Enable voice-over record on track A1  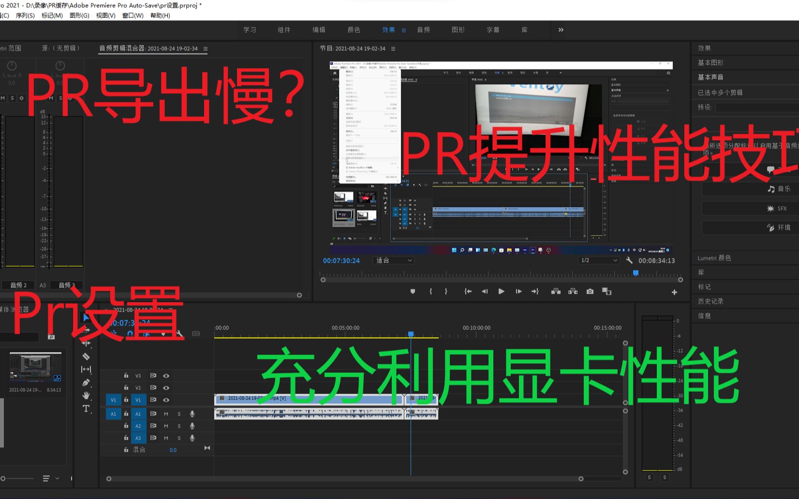pyautogui.click(x=192, y=414)
